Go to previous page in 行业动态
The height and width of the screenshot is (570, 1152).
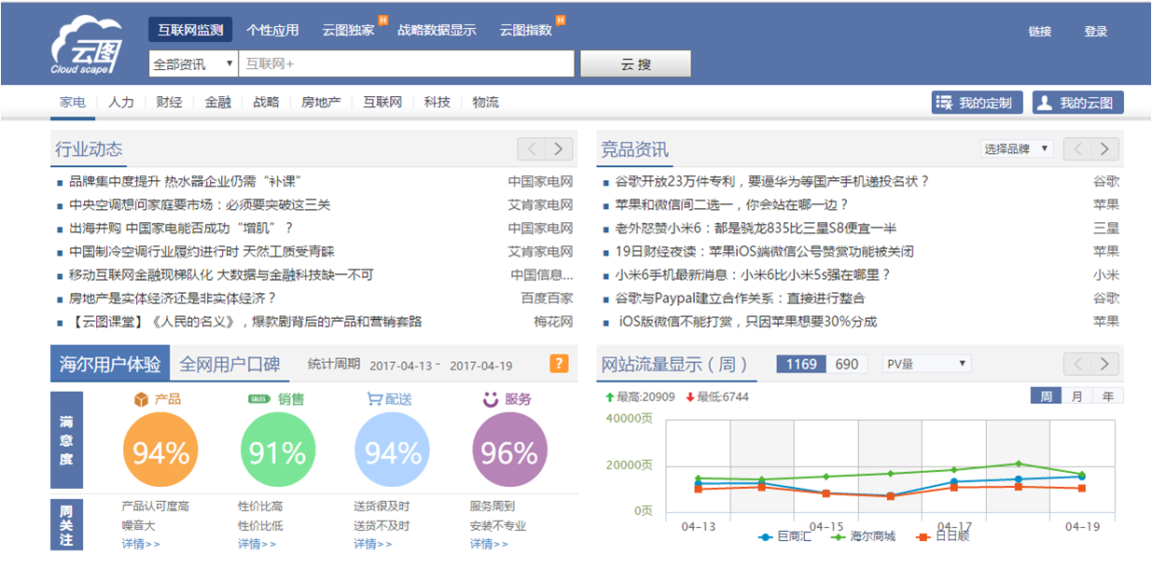point(532,148)
